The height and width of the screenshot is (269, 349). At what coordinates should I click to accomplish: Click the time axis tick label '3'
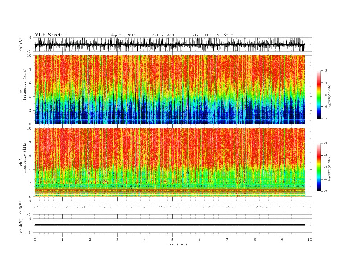coord(117,240)
